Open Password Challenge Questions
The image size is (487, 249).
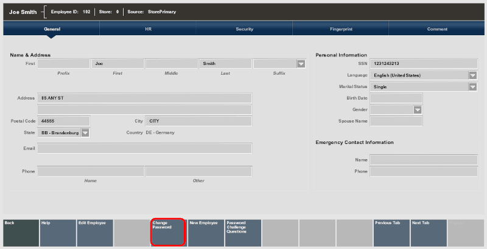tap(243, 233)
